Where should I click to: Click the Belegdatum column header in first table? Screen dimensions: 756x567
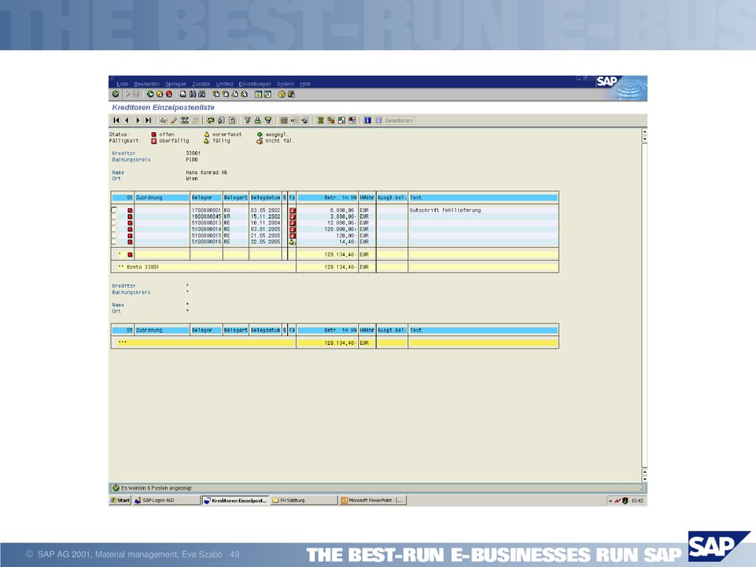pos(265,198)
